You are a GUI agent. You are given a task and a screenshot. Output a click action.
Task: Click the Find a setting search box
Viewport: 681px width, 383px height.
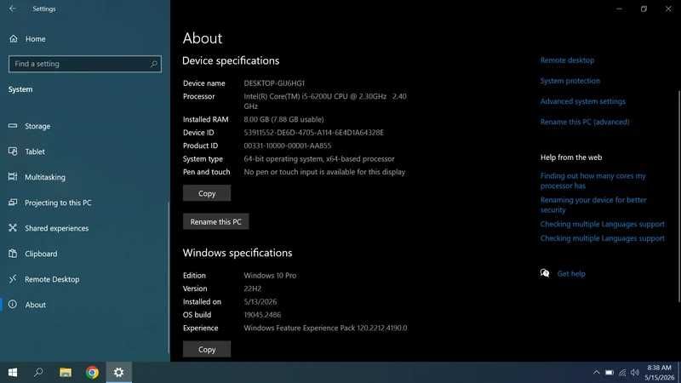coord(84,64)
